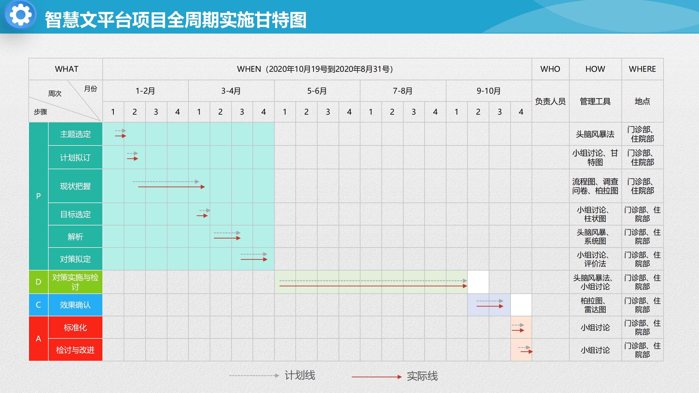Select the 负责人员 header cell

550,101
